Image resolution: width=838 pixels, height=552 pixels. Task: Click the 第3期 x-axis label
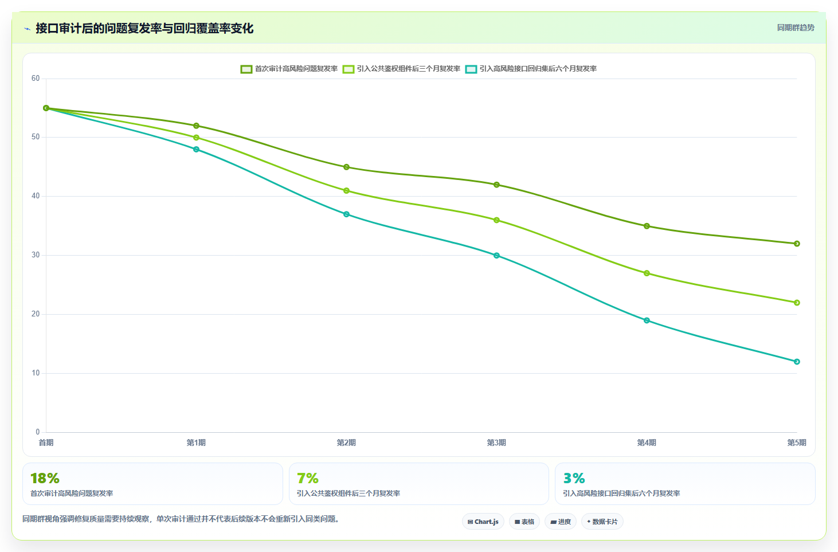point(496,443)
